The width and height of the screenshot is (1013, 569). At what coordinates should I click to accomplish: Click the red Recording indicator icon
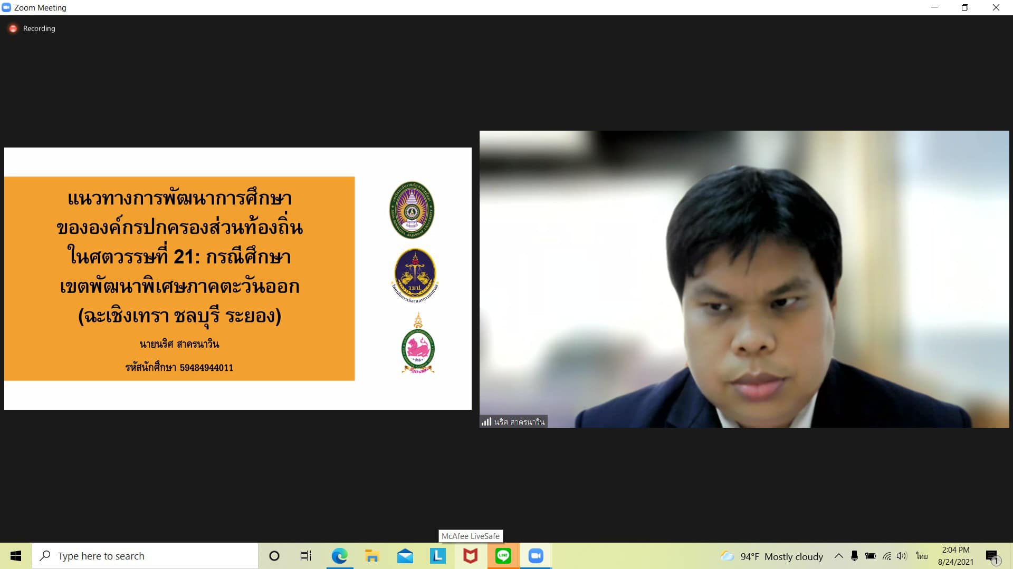[x=13, y=28]
